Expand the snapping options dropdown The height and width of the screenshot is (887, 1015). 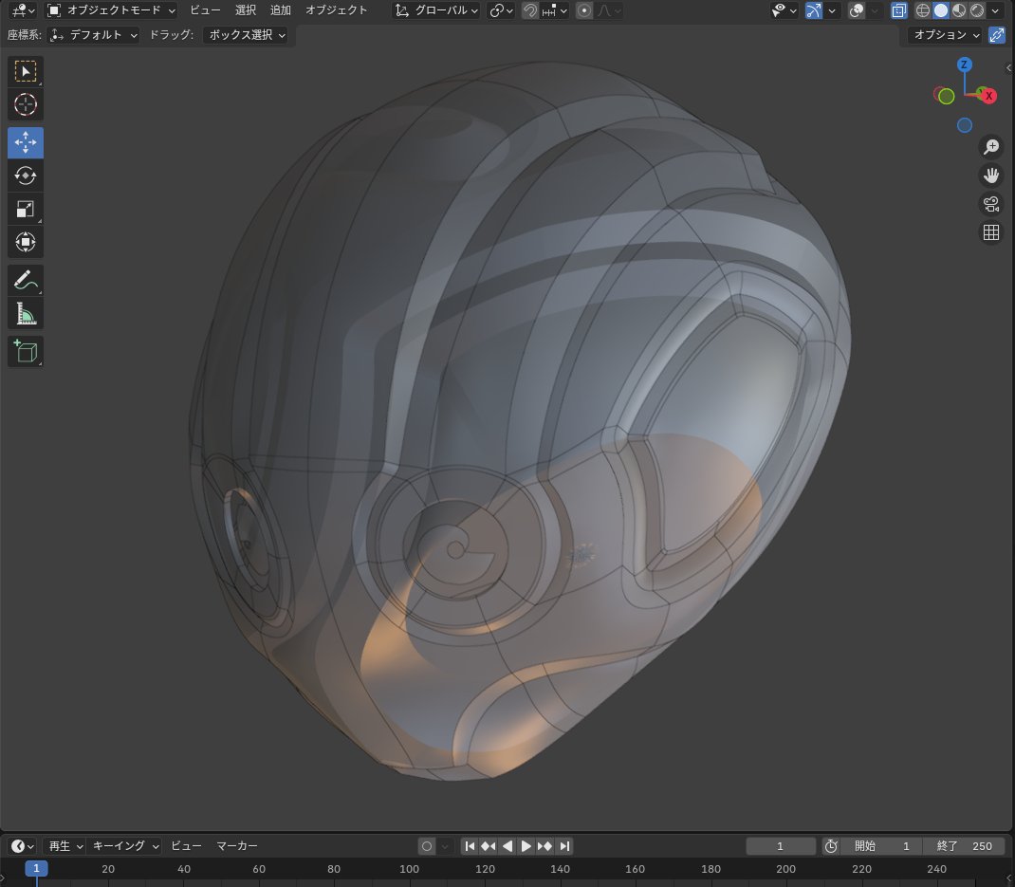tap(555, 10)
